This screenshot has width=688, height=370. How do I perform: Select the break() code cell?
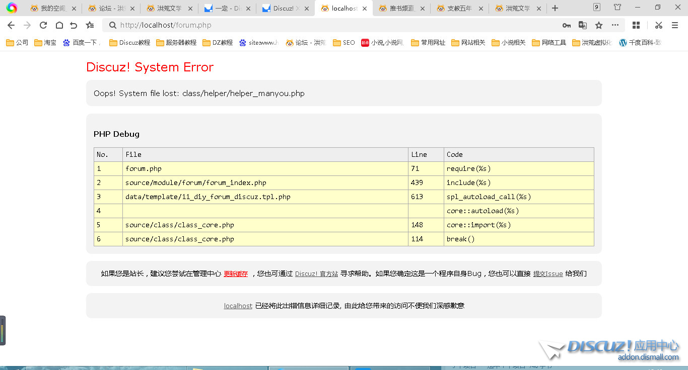click(x=519, y=239)
